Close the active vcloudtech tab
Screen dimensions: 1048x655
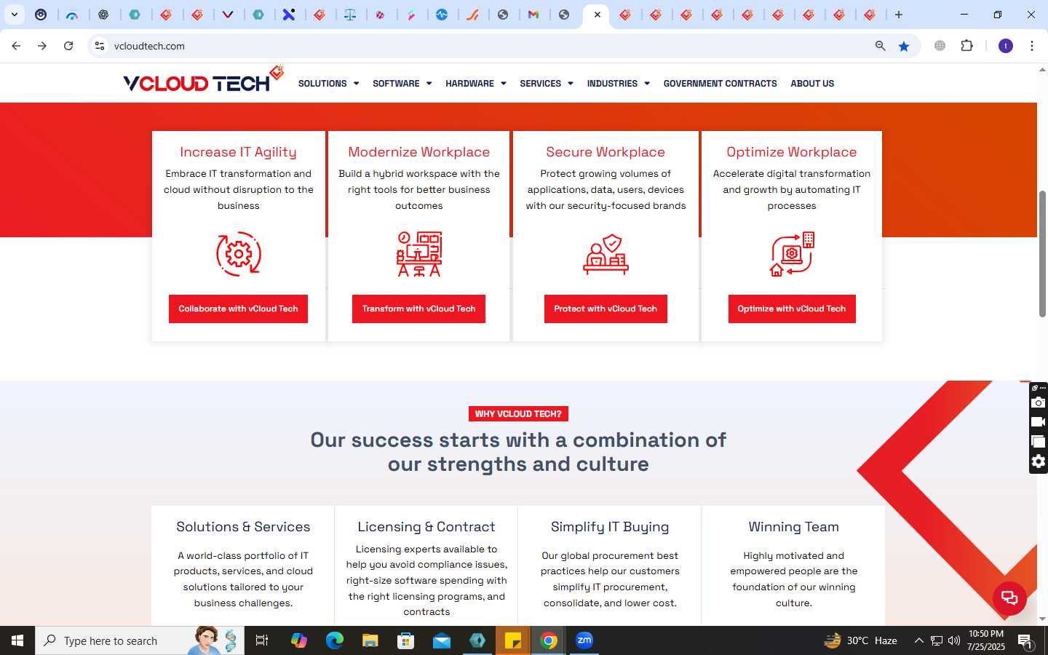pos(598,15)
